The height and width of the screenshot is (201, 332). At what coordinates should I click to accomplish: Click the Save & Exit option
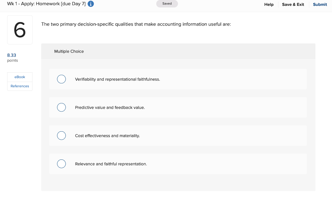coord(293,5)
